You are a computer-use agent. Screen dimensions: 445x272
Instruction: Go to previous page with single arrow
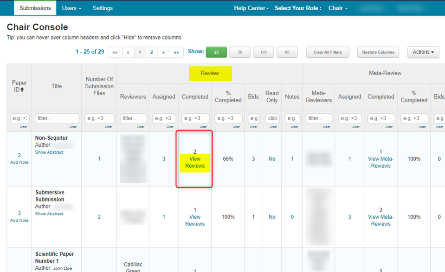(128, 52)
